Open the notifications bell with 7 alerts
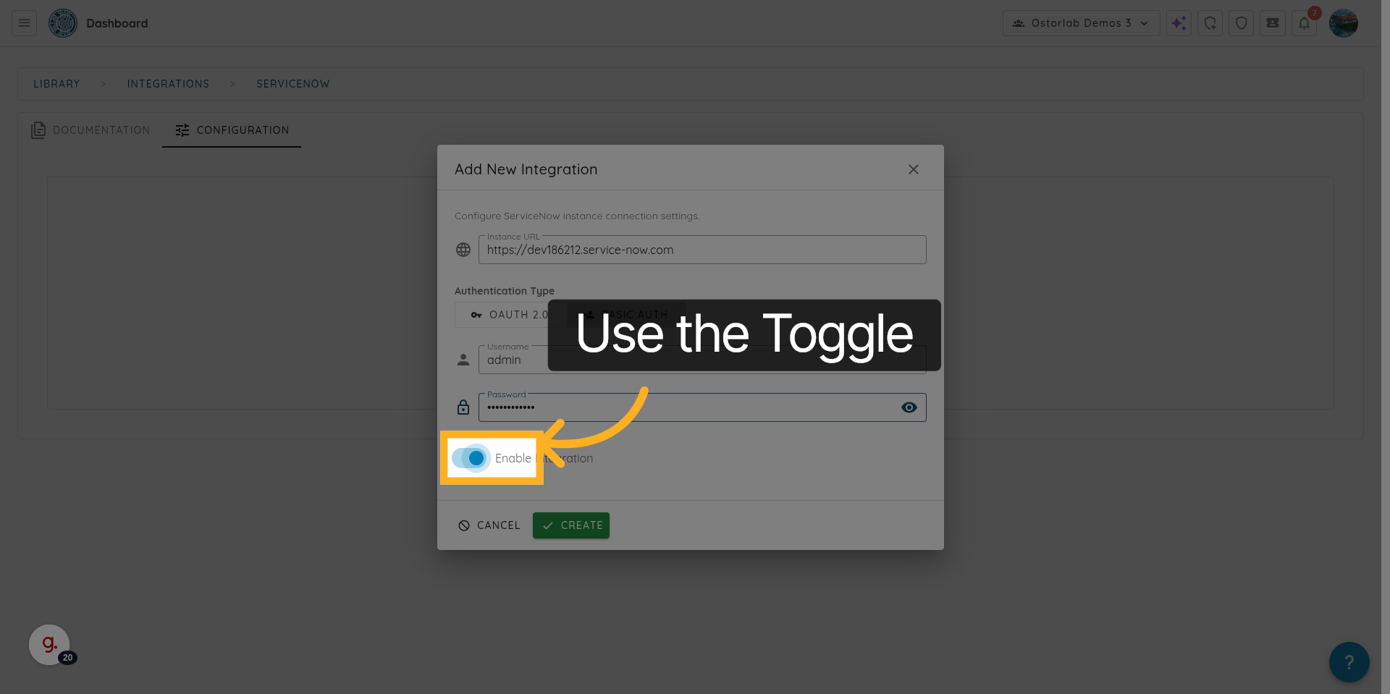 [1305, 22]
